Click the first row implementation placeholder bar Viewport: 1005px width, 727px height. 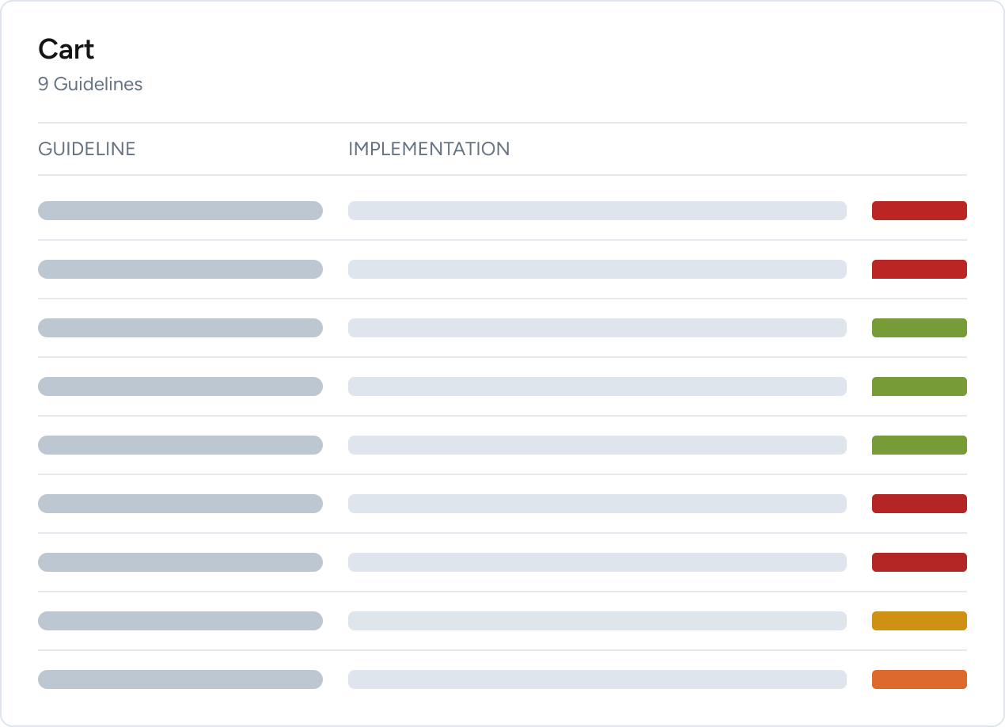[597, 211]
